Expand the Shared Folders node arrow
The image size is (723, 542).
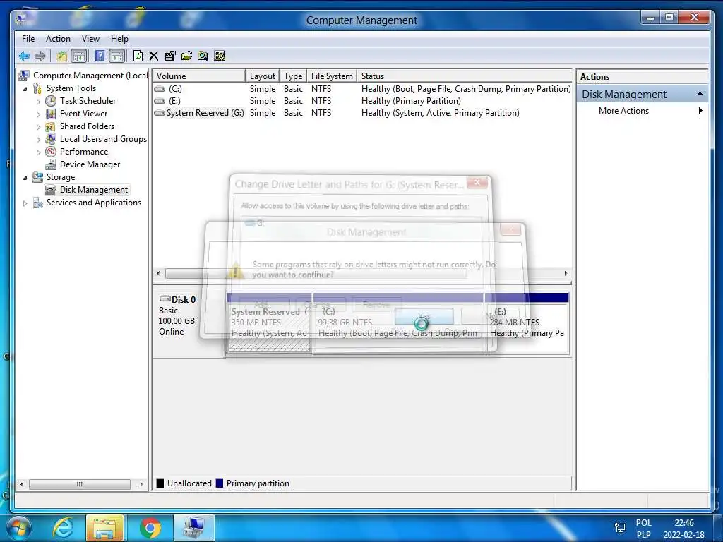(x=38, y=127)
